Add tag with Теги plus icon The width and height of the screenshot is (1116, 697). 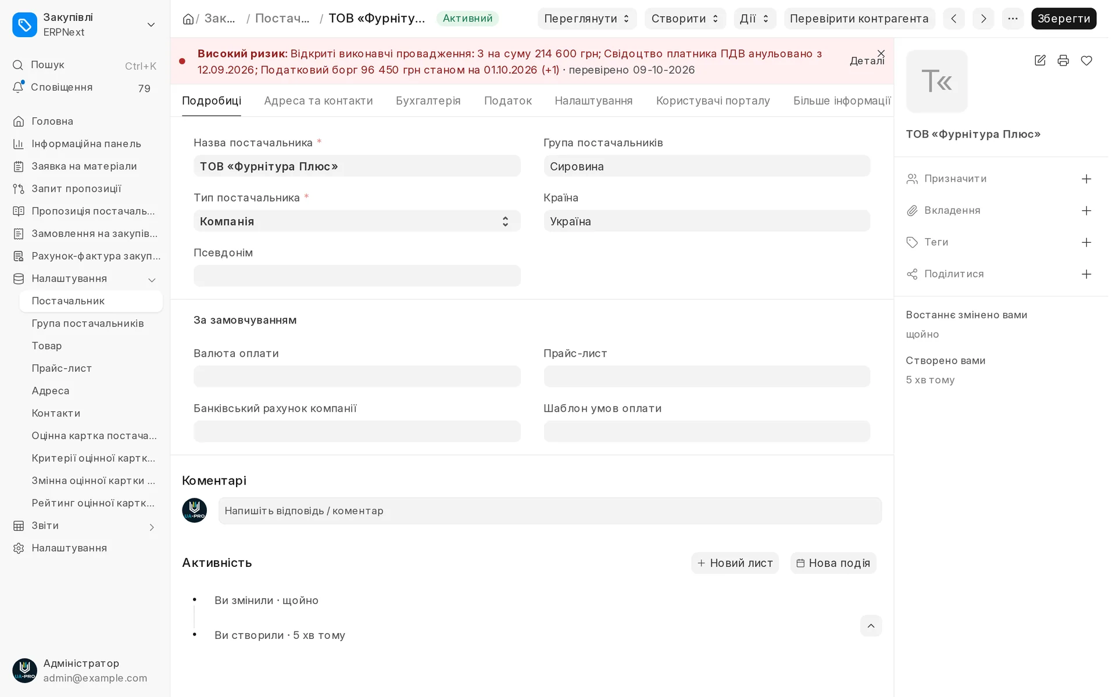pyautogui.click(x=1086, y=242)
